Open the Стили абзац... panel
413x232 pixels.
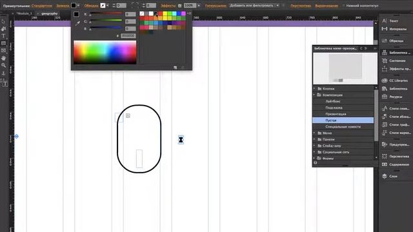[x=396, y=117]
